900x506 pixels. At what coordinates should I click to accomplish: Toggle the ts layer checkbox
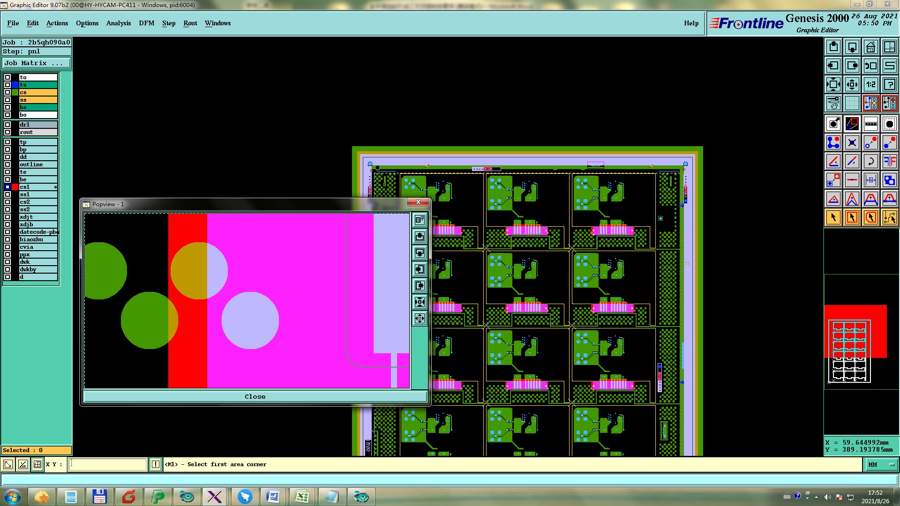click(x=7, y=85)
